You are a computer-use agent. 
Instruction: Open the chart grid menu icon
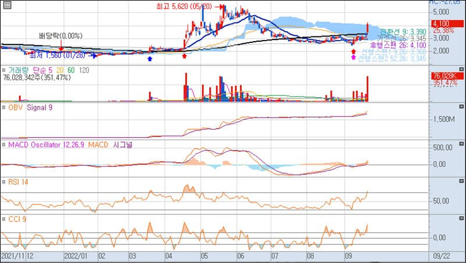point(7,5)
